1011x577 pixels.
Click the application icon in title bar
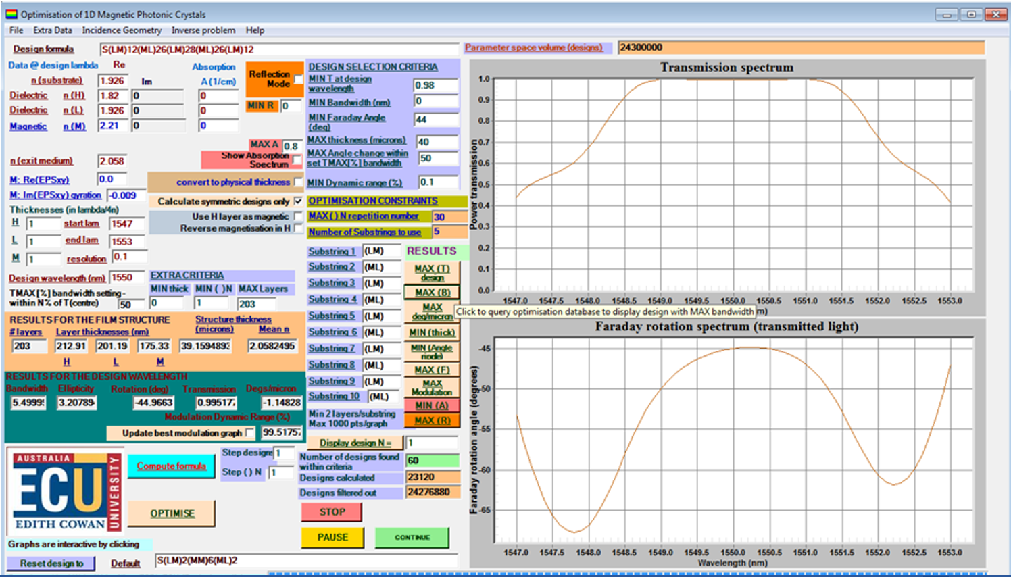click(x=11, y=14)
